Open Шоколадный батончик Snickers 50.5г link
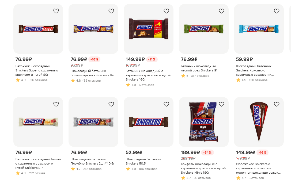 tap(143, 161)
